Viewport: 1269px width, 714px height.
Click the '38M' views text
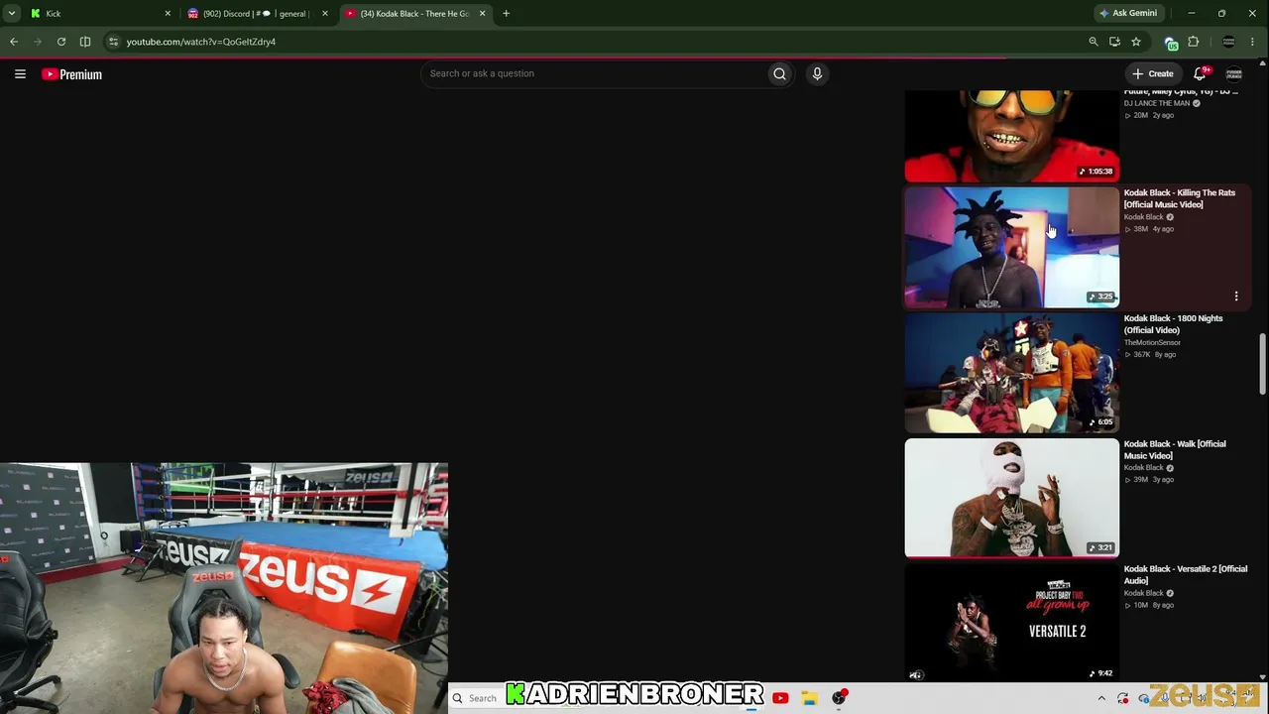pyautogui.click(x=1141, y=229)
